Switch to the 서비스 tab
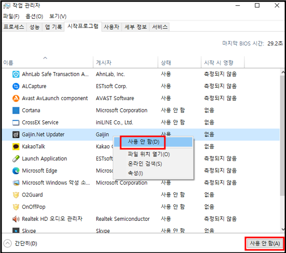Viewport: 286px width, 253px height. (x=160, y=27)
